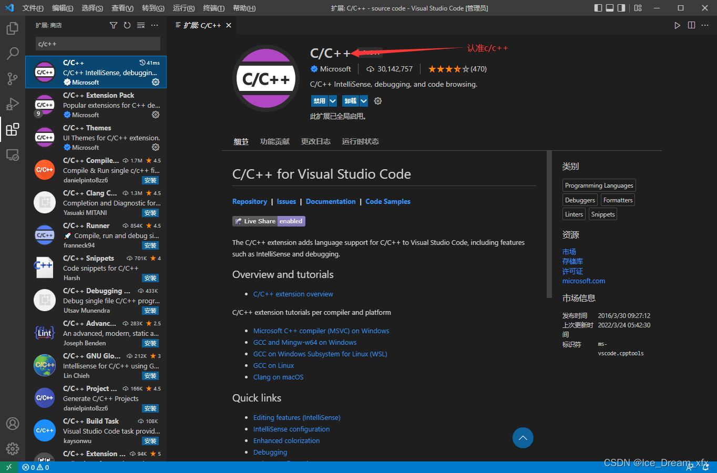The width and height of the screenshot is (717, 473).
Task: Switch to the 运行时状态 tab
Action: (361, 142)
